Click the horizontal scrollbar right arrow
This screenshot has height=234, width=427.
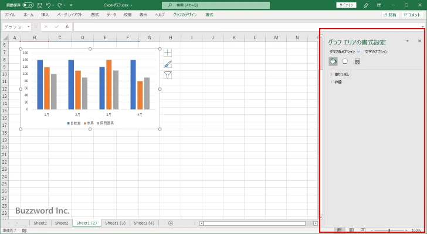(316, 223)
